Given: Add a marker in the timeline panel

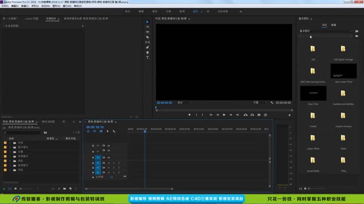Looking at the screenshot, I should click(x=107, y=131).
